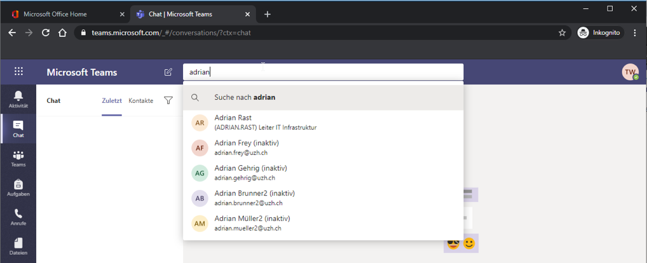This screenshot has height=263, width=647.
Task: Open Anrufe phone icon
Action: tap(18, 218)
